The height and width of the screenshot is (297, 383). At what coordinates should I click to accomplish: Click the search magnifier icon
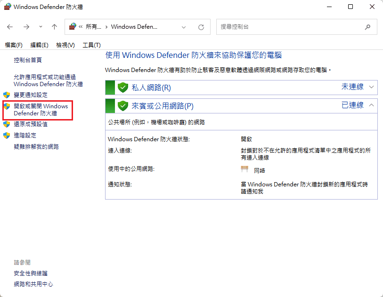pos(367,27)
